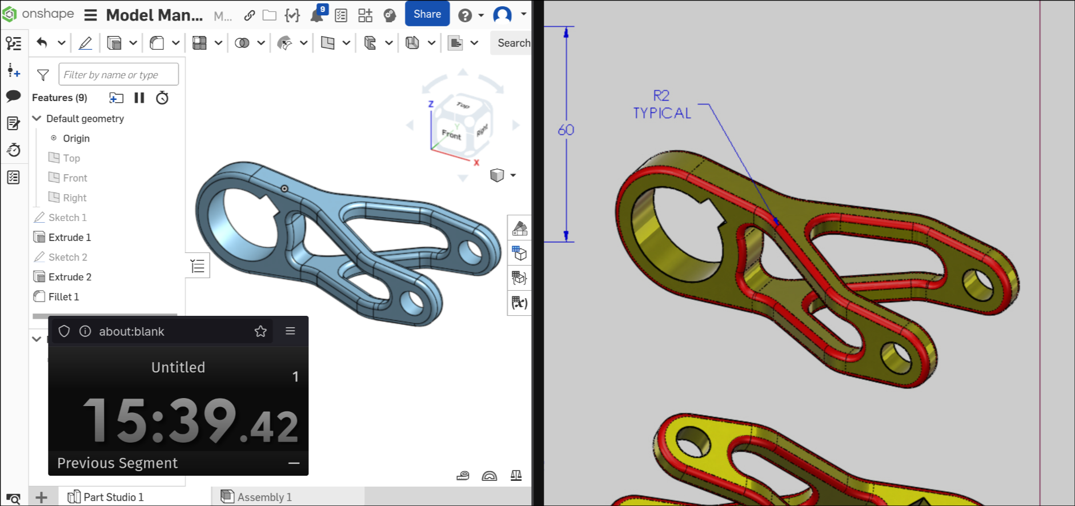The width and height of the screenshot is (1075, 506).
Task: Click the feature filter funnel icon
Action: pyautogui.click(x=43, y=75)
